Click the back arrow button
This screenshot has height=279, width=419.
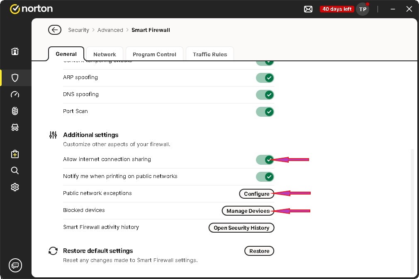54,30
